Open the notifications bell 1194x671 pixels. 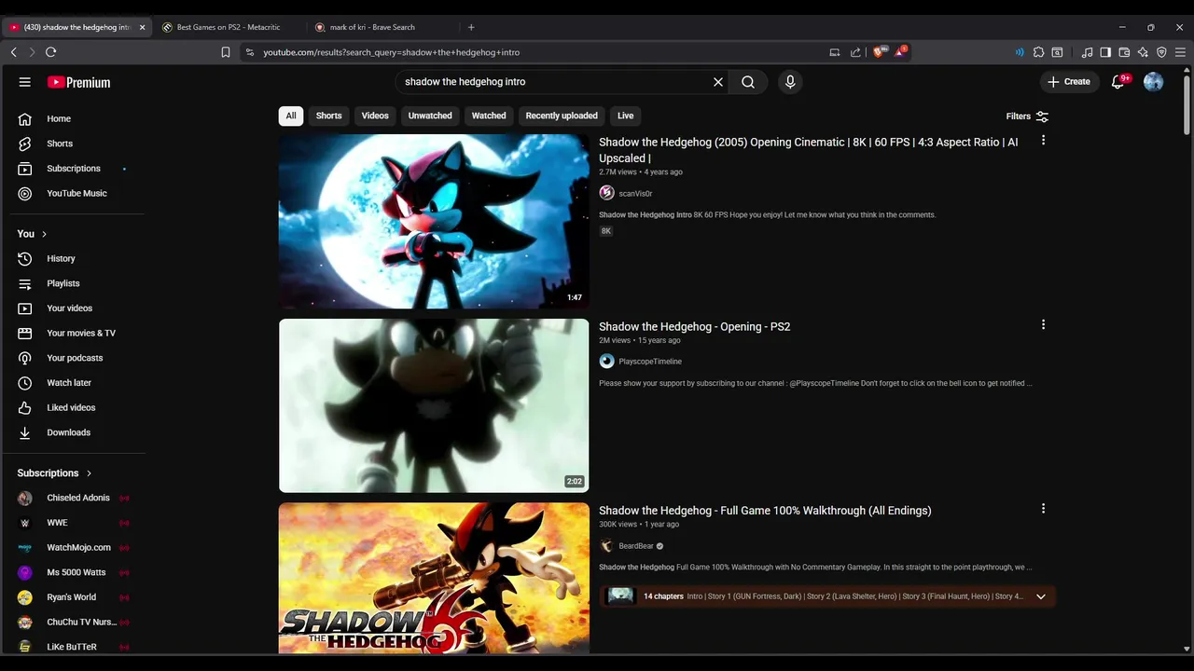1118,82
